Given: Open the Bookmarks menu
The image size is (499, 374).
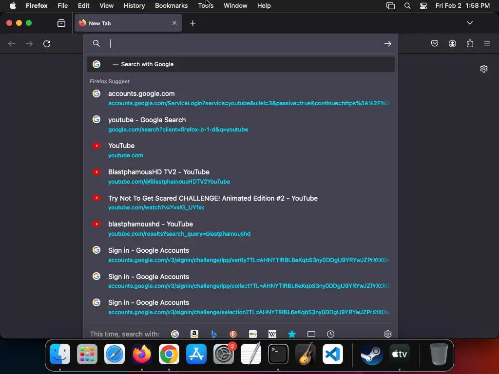Looking at the screenshot, I should pyautogui.click(x=171, y=5).
